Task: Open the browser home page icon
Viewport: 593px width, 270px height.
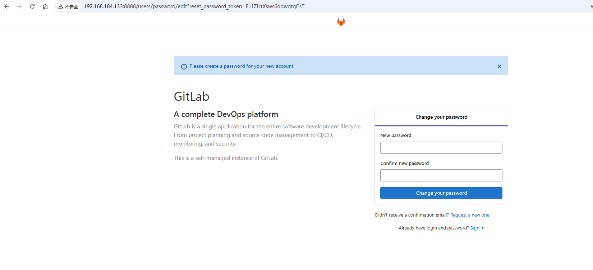Action: tap(45, 6)
